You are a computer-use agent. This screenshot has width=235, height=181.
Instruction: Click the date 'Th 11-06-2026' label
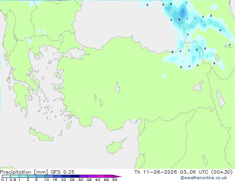coord(156,172)
